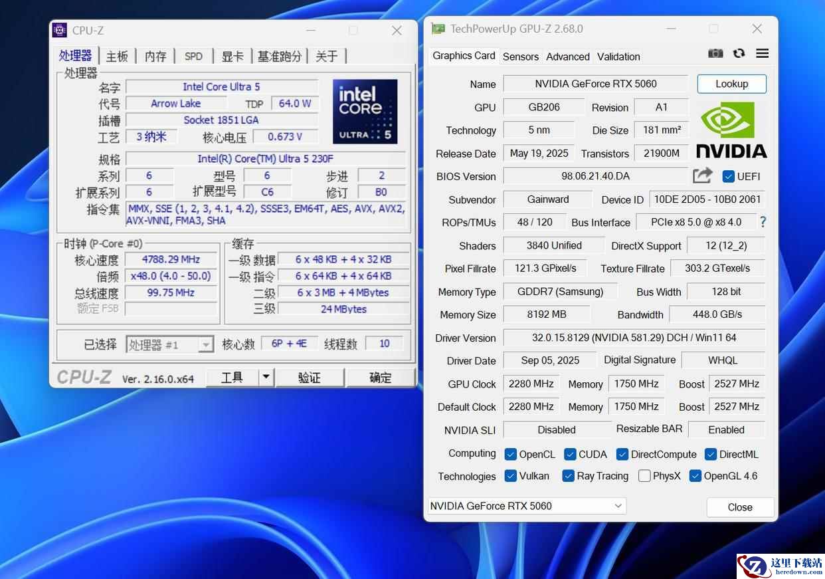This screenshot has width=825, height=579.
Task: Click the Lookup button
Action: coord(731,84)
